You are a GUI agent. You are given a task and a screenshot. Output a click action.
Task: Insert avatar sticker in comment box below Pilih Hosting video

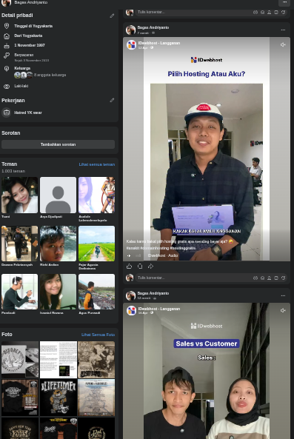pos(255,278)
